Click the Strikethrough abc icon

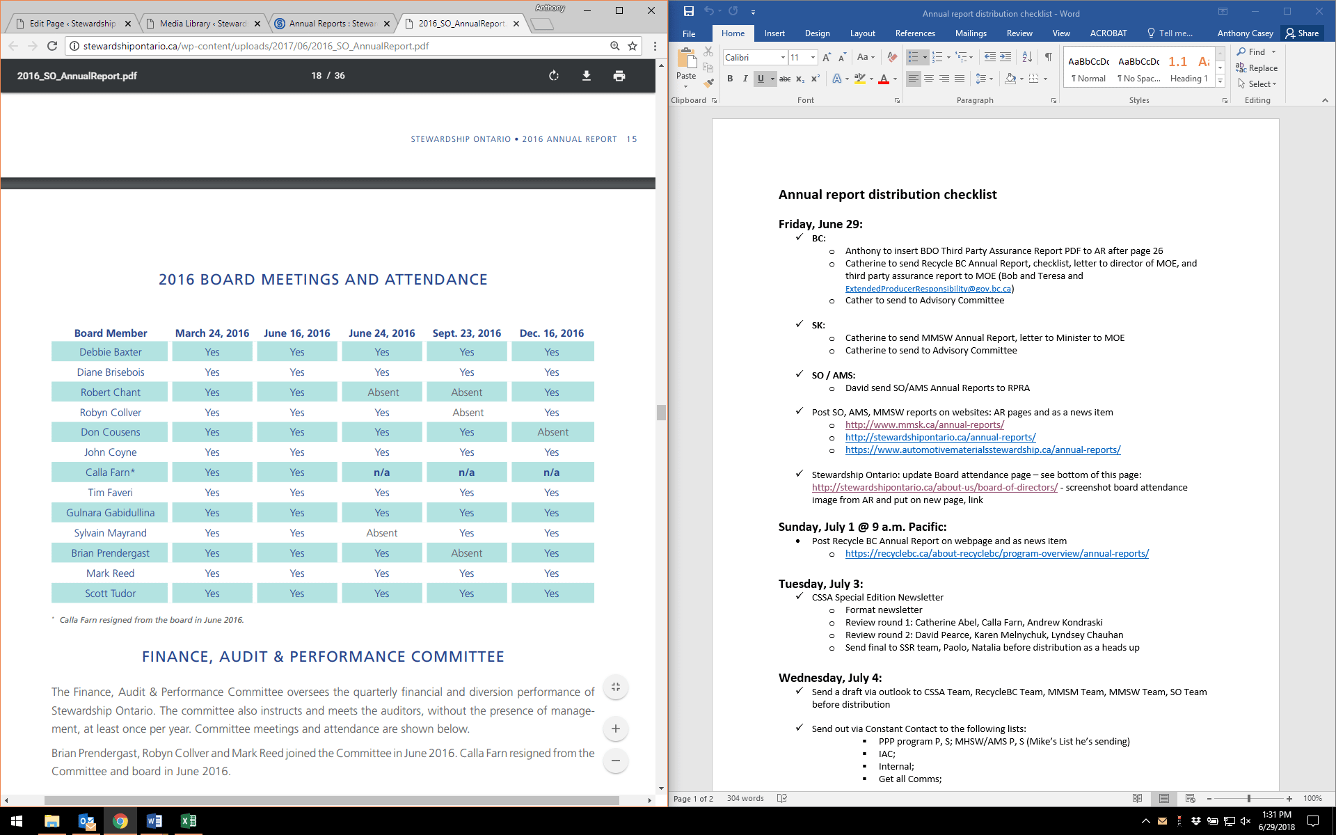coord(785,79)
